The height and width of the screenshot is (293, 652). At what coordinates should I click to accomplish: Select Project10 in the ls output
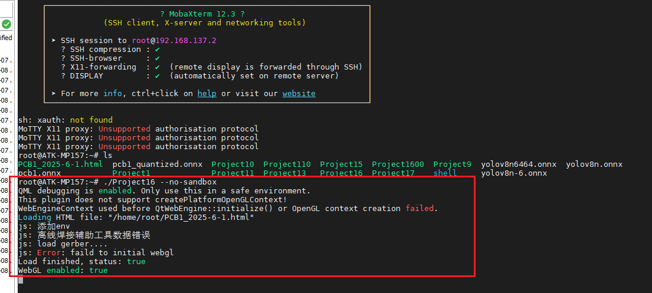[x=233, y=164]
